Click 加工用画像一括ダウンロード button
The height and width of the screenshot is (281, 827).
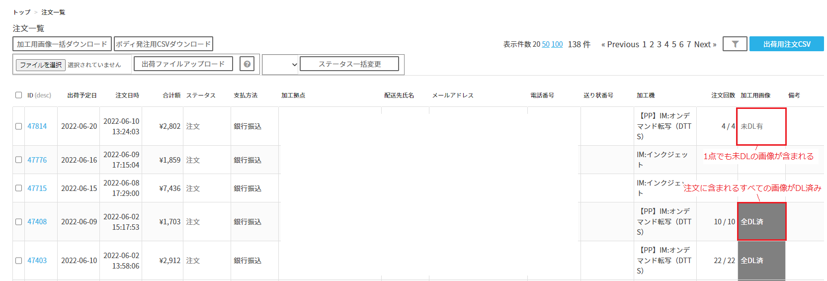pyautogui.click(x=62, y=44)
